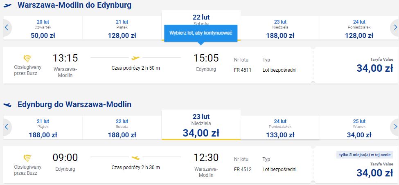The image size is (399, 185).
Task: Select return date 25 lut Wtorek
Action: click(359, 128)
